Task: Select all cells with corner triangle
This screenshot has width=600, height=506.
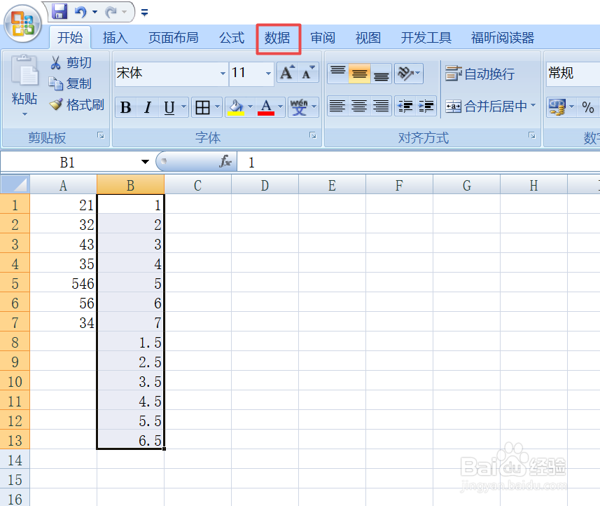Action: click(15, 184)
